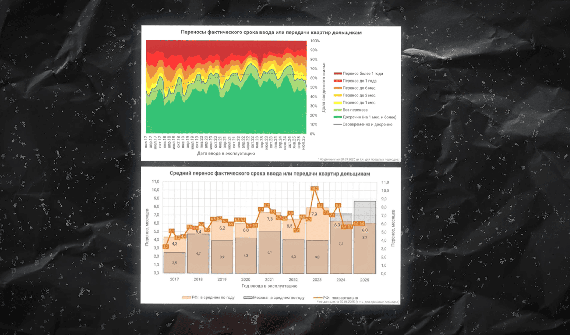
Task: Click the green 'Досрочно' legend swatch
Action: tap(337, 117)
